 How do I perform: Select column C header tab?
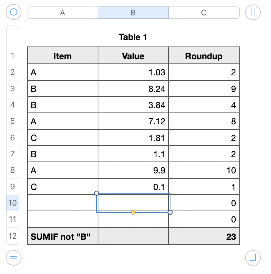(x=204, y=13)
